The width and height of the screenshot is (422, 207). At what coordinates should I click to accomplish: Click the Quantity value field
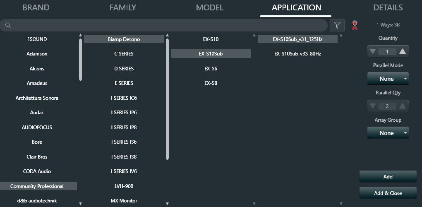coord(387,51)
